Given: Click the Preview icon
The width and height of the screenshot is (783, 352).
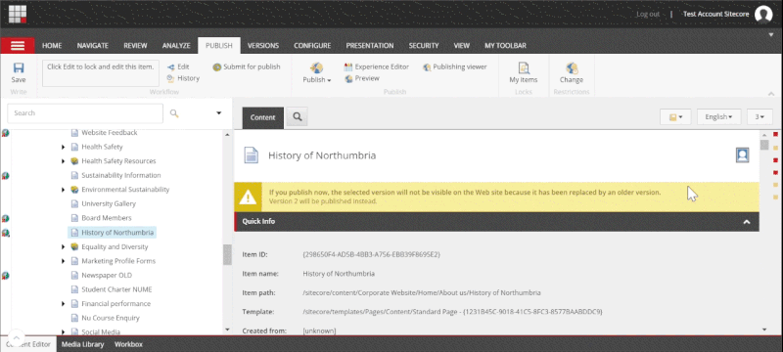Looking at the screenshot, I should click(348, 78).
